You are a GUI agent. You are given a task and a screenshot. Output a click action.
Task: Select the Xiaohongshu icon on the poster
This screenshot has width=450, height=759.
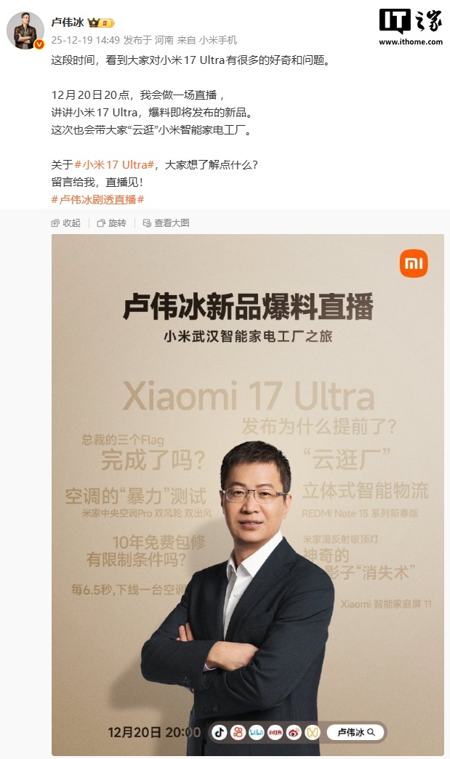click(x=276, y=732)
